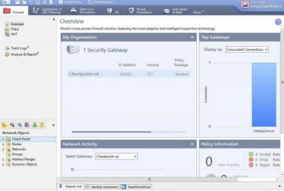Image resolution: width=284 pixels, height=191 pixels.
Task: Expand the Nodes tree node
Action: pyautogui.click(x=3, y=144)
